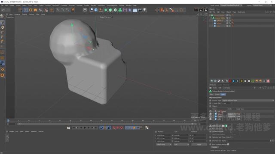Collapse the Volume Builder tree expander
275x154 pixels.
[x=211, y=18]
